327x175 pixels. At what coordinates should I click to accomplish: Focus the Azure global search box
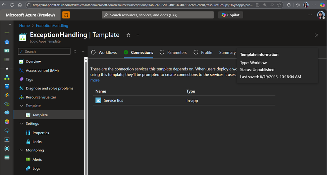(x=158, y=15)
